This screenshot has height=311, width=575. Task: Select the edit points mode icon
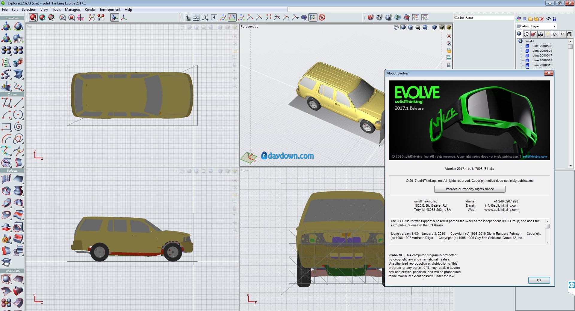(x=51, y=18)
